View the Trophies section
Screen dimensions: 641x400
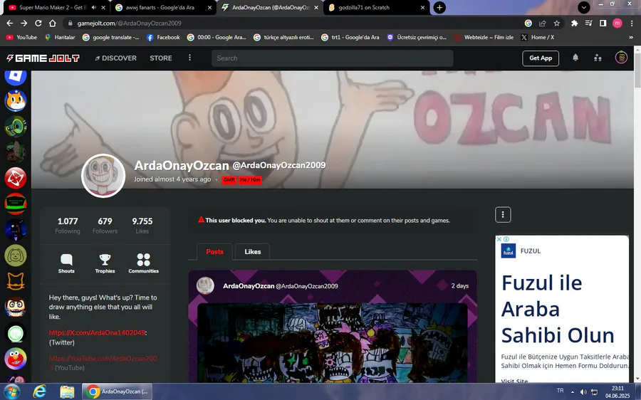tap(105, 263)
